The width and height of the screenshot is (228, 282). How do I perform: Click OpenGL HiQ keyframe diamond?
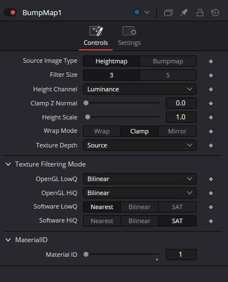(x=211, y=193)
